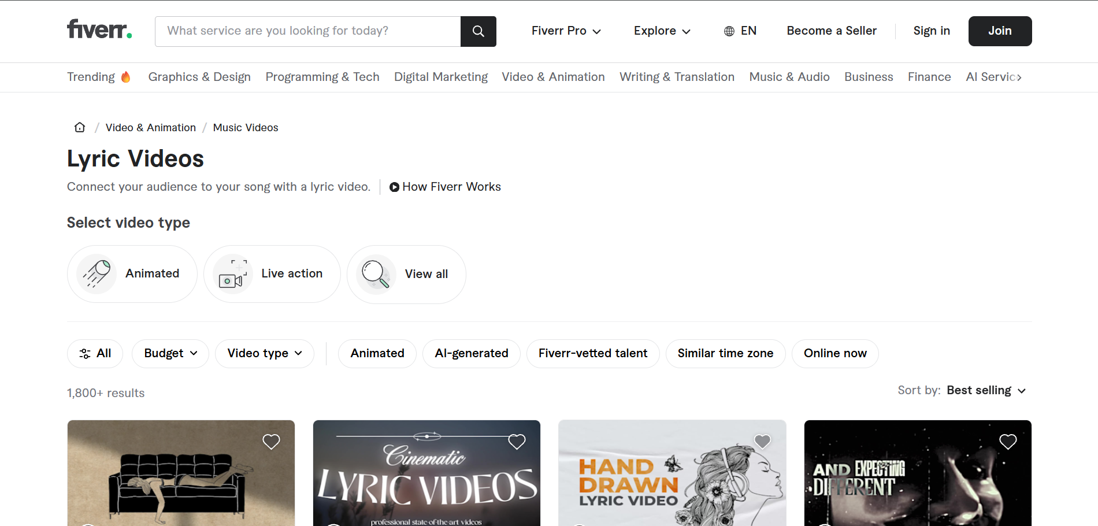The image size is (1098, 526).
Task: Open Programming & Tech category
Action: (322, 77)
